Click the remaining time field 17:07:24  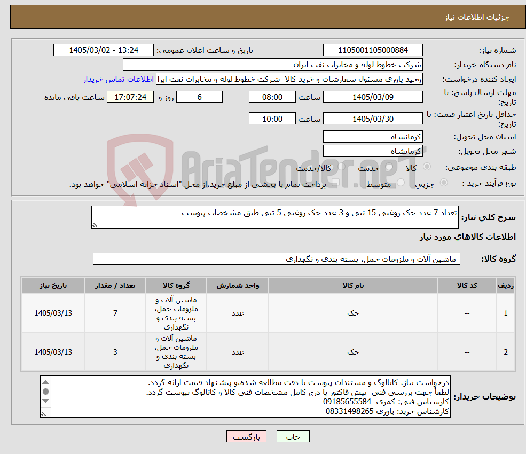[x=130, y=97]
